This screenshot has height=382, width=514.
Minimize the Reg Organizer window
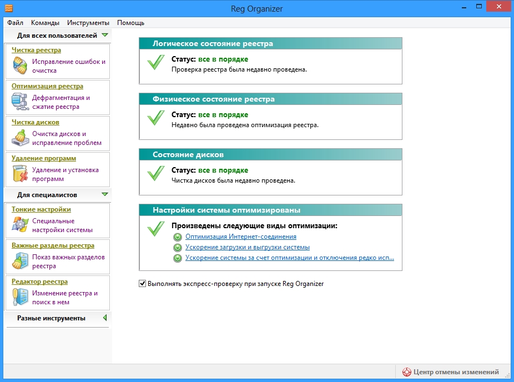[464, 7]
